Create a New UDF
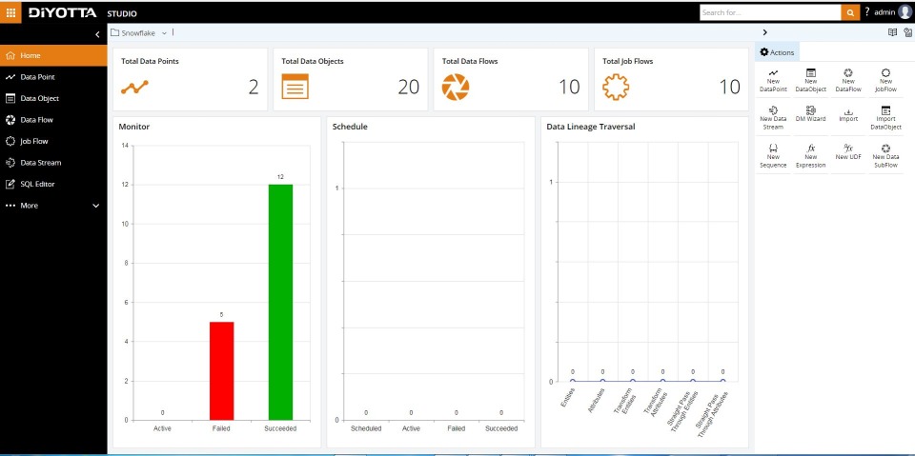Viewport: 915px width, 456px height. [848, 152]
